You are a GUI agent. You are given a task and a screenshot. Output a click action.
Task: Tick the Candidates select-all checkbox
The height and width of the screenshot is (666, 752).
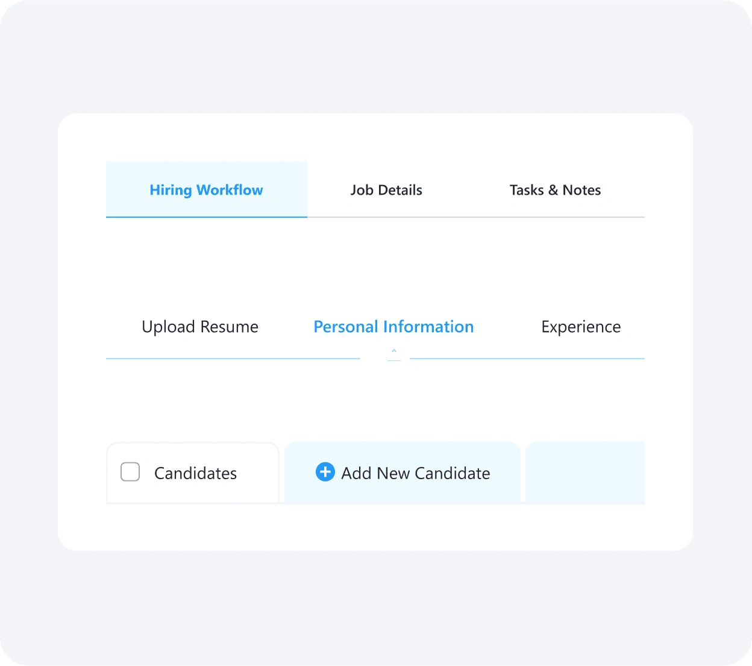point(130,472)
